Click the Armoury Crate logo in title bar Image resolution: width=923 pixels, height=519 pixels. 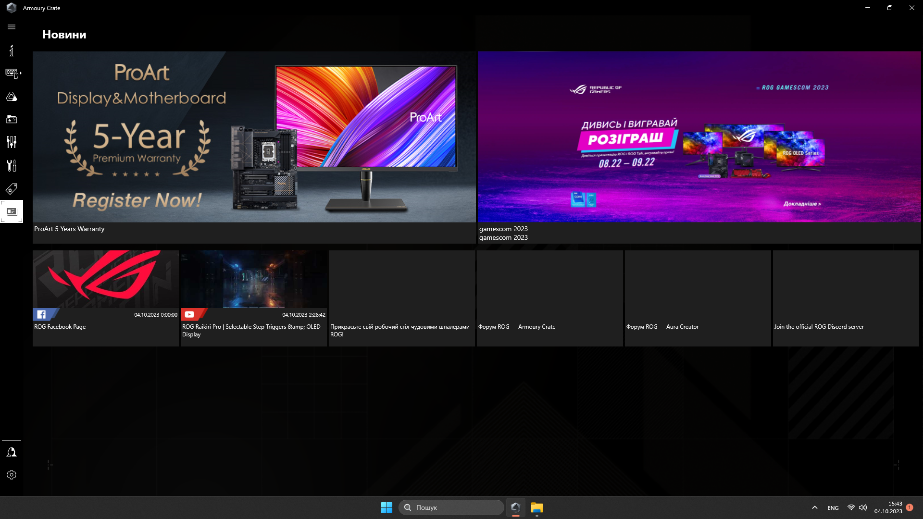[x=12, y=8]
